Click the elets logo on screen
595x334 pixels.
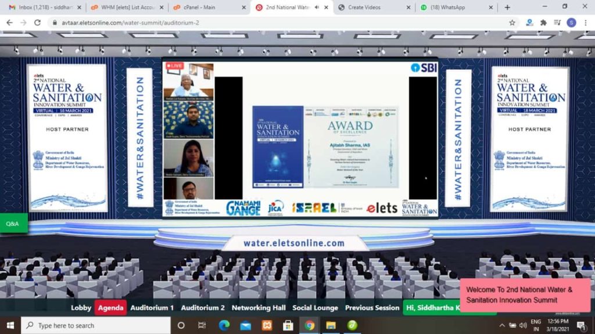(382, 208)
